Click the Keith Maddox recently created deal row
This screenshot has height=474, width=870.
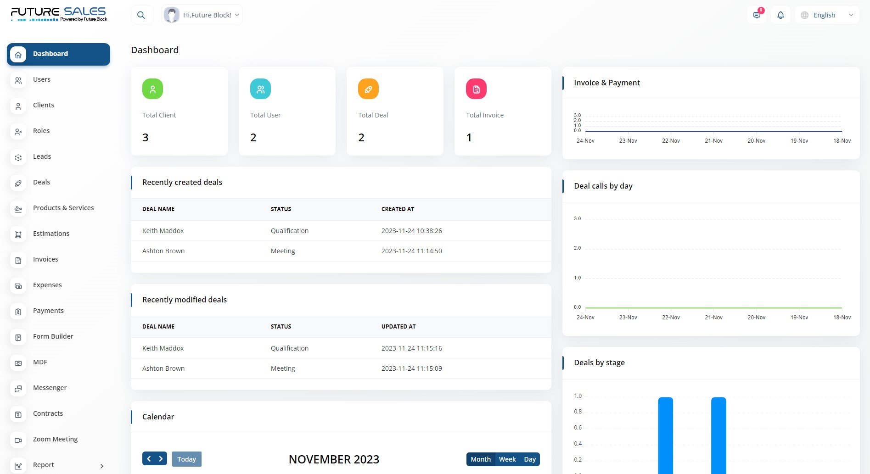point(163,231)
